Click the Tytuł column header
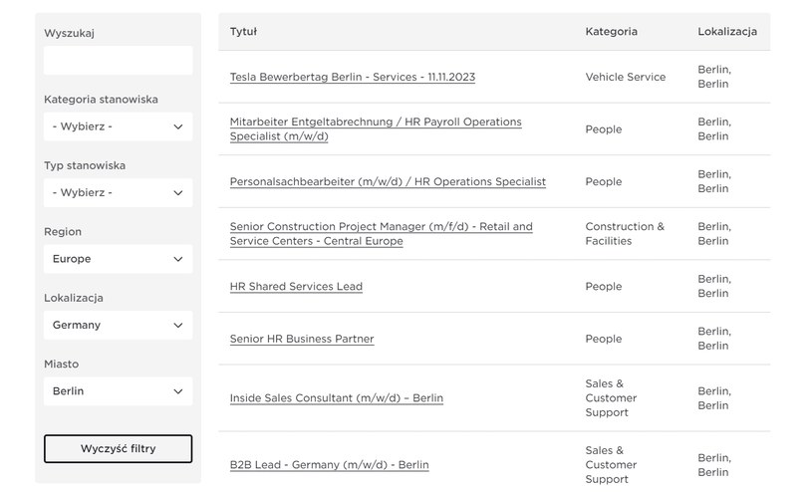 pos(243,32)
